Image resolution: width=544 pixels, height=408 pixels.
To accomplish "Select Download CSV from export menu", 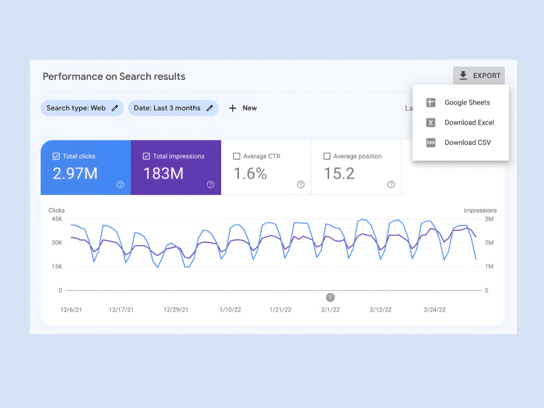I will (460, 143).
